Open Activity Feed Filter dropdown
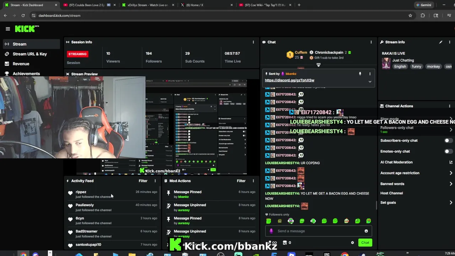This screenshot has height=256, width=455. pos(143,181)
